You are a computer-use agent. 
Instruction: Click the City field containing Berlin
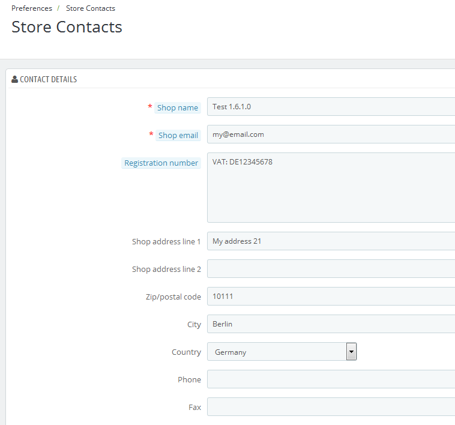coord(331,324)
